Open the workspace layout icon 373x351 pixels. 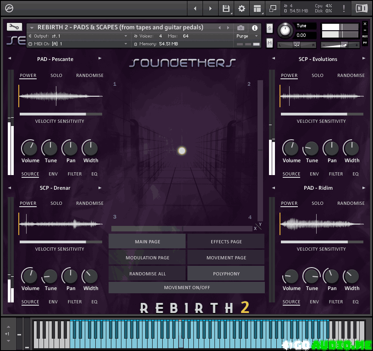pos(257,9)
